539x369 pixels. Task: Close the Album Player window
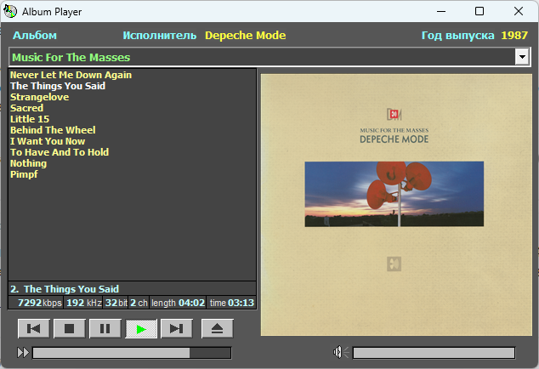pos(519,11)
